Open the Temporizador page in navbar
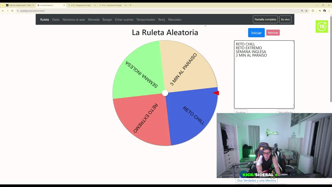Screen dimensions: 332x187 tap(146, 19)
